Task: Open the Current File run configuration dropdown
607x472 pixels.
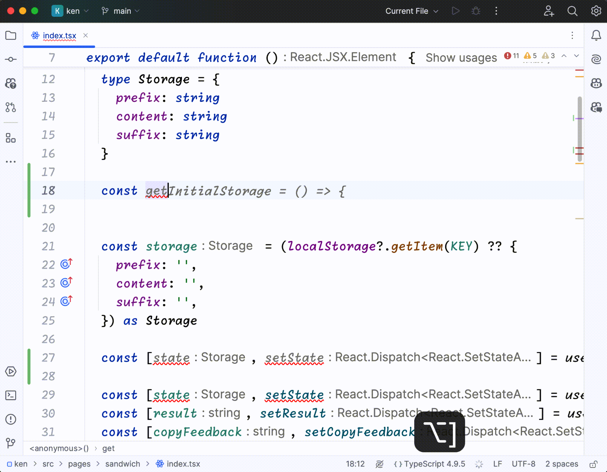Action: [x=412, y=11]
